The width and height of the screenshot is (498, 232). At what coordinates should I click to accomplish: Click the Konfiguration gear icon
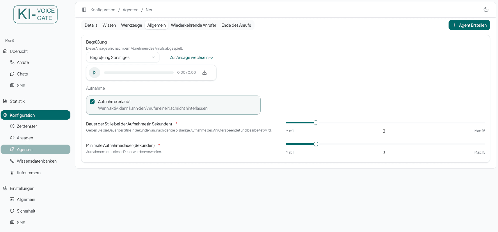pyautogui.click(x=5, y=115)
